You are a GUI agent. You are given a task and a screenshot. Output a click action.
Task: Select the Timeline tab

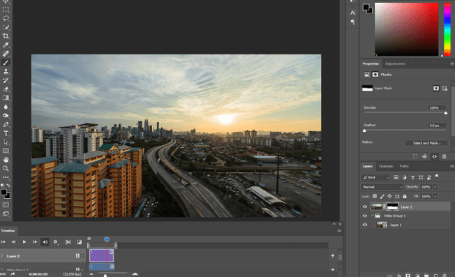coord(8,231)
